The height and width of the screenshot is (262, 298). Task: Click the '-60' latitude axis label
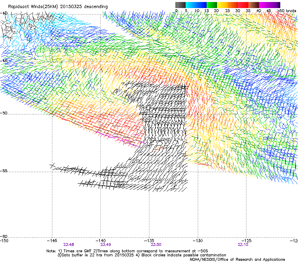[4, 236]
